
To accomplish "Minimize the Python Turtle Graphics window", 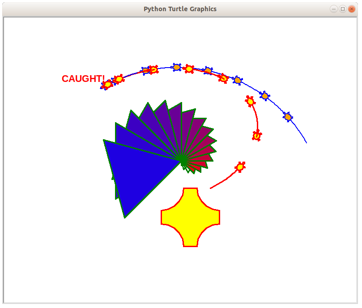I will (x=334, y=9).
